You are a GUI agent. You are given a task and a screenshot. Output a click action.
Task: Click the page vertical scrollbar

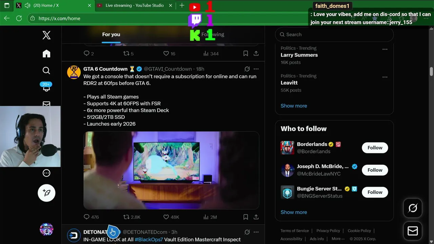tap(431, 71)
